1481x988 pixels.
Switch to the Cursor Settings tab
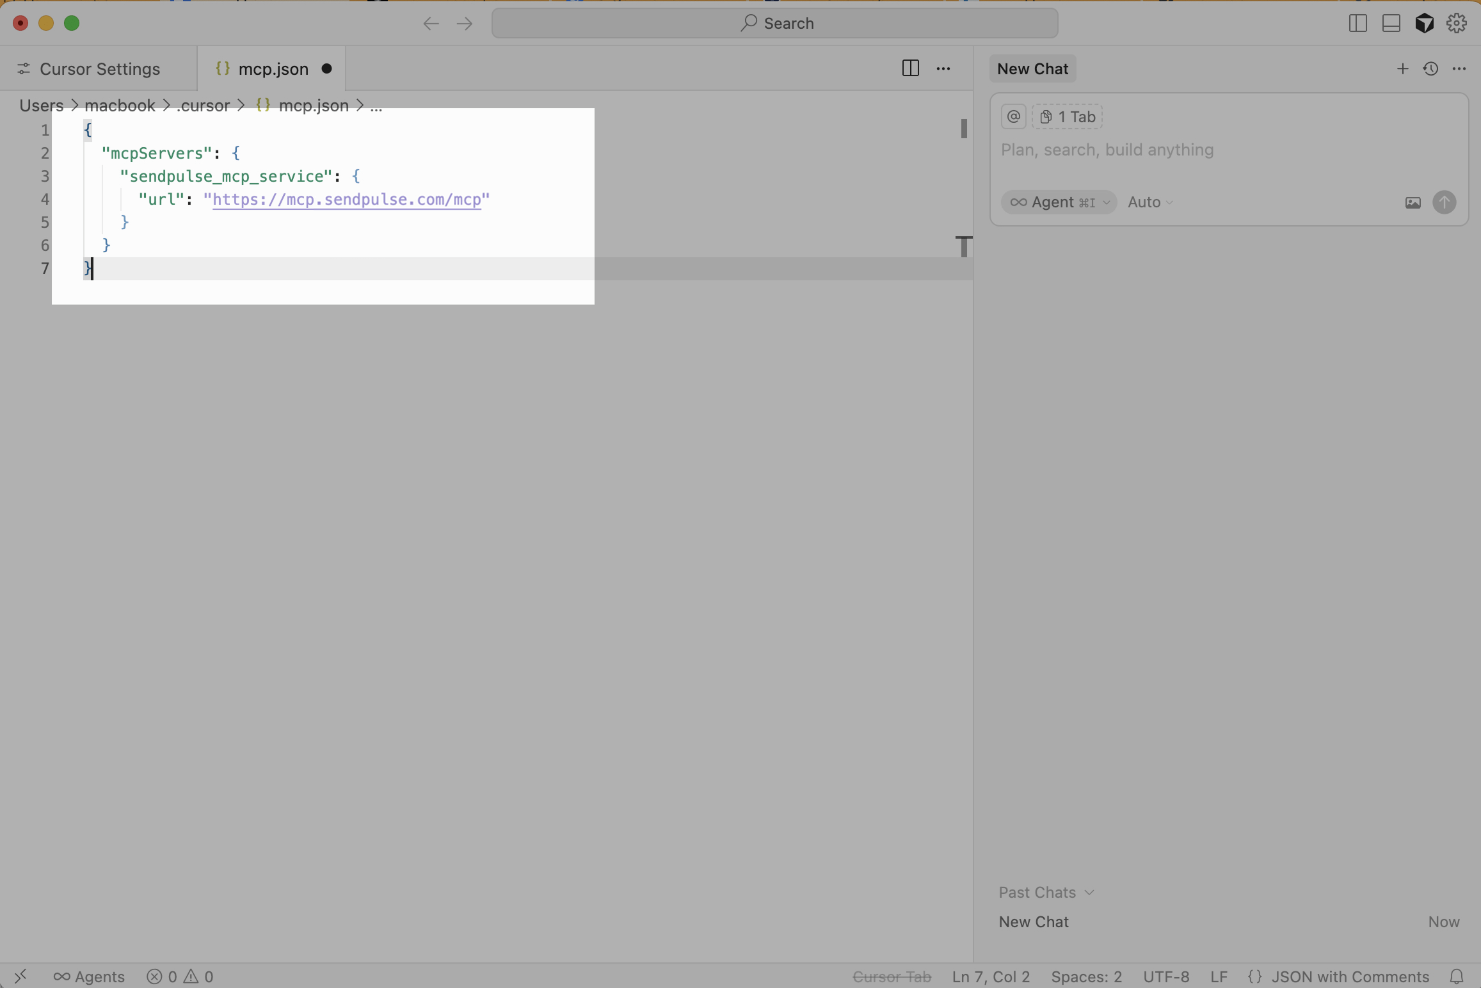pyautogui.click(x=99, y=68)
